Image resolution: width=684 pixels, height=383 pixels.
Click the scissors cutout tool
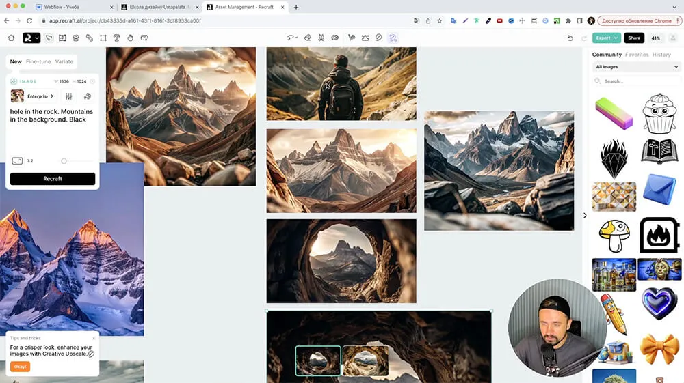coord(321,38)
